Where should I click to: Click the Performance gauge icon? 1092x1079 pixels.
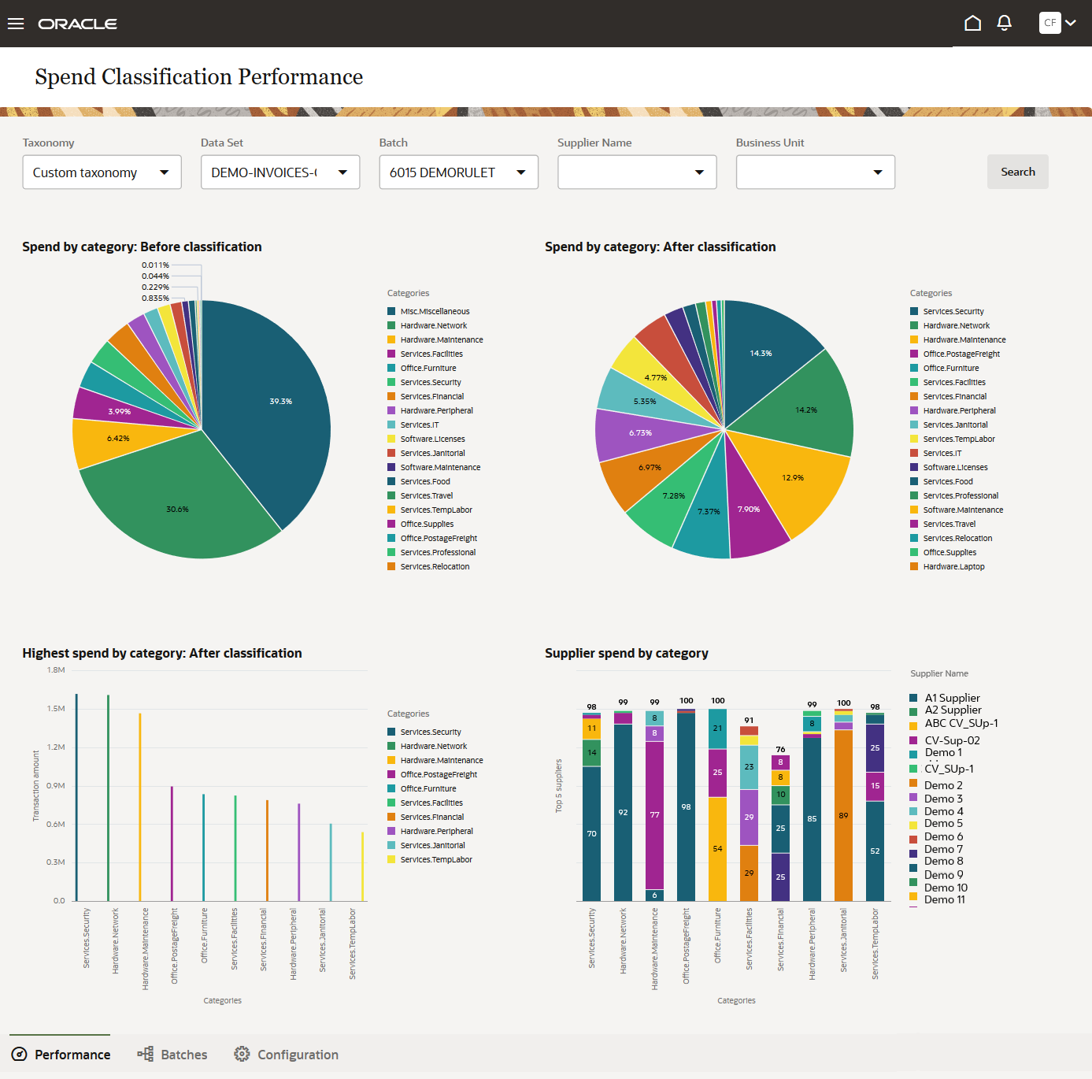tap(19, 1055)
